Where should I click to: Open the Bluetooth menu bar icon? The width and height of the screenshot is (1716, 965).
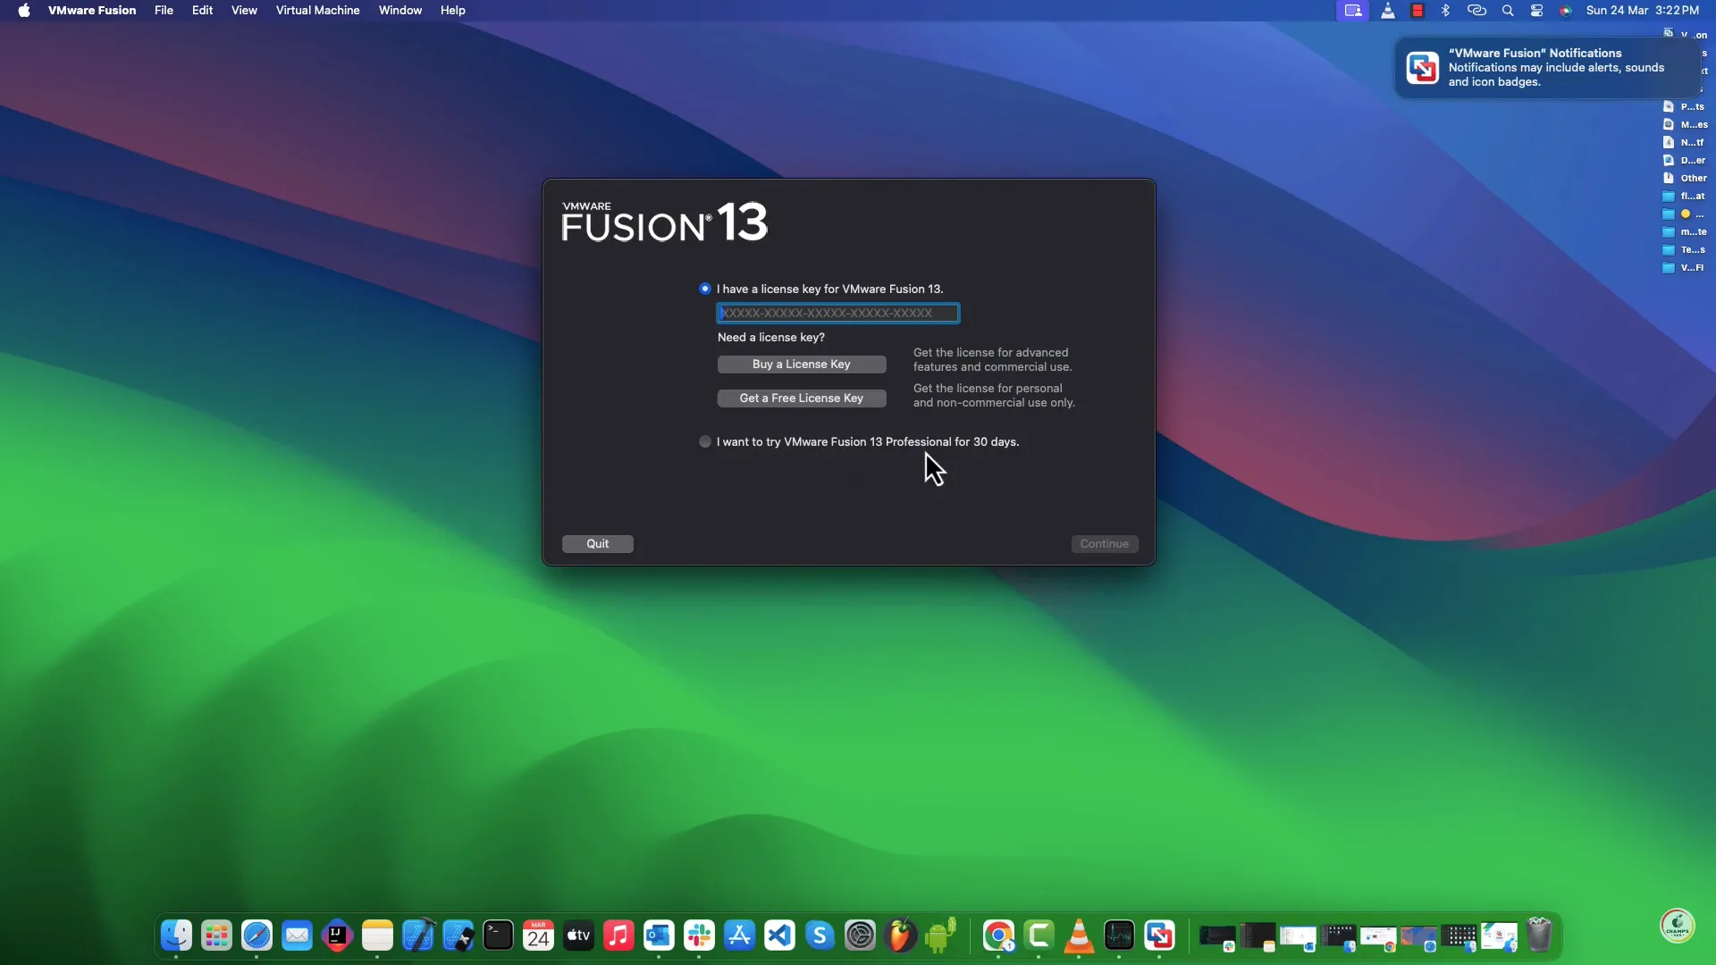pyautogui.click(x=1445, y=11)
